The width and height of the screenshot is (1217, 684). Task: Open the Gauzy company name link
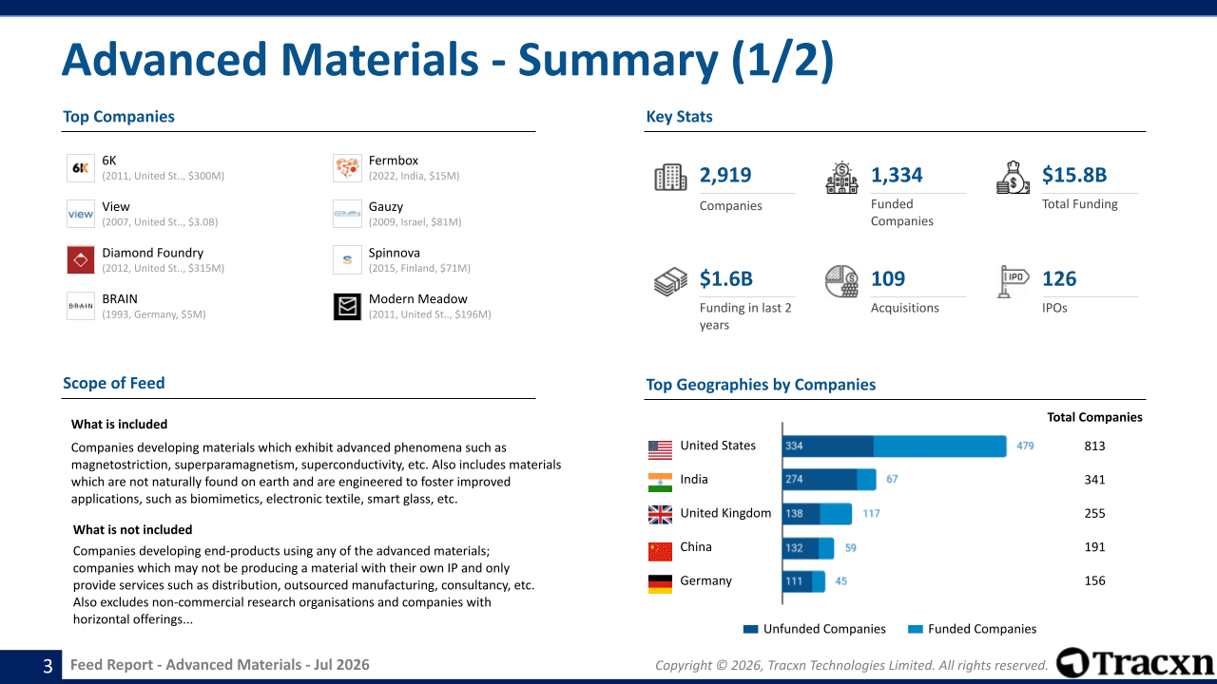[386, 206]
